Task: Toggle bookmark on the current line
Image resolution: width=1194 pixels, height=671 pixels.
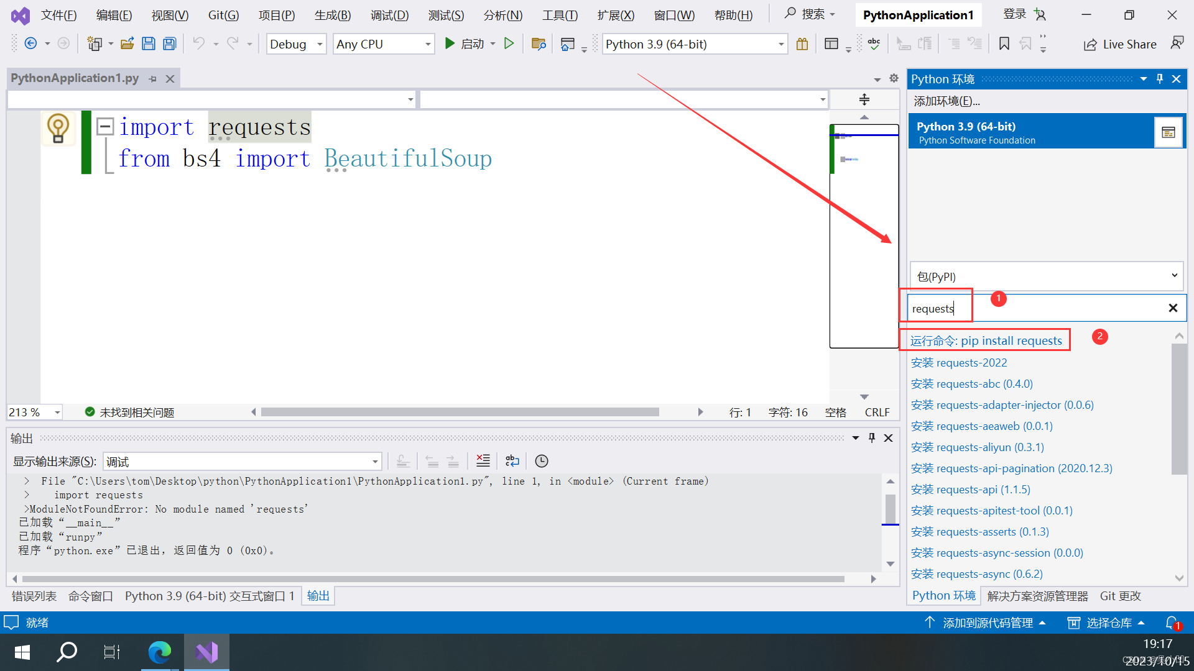Action: tap(1004, 43)
